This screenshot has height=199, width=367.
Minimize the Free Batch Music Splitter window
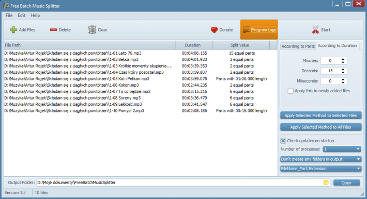tap(337, 4)
